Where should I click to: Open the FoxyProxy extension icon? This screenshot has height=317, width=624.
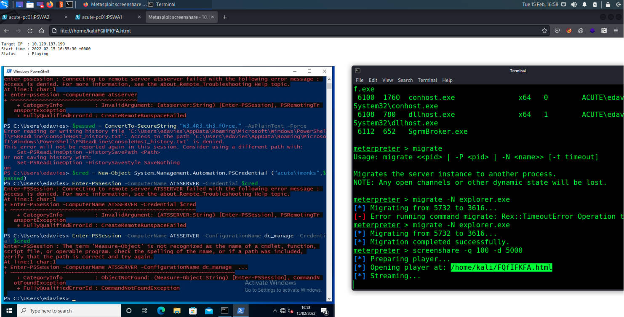pos(569,31)
